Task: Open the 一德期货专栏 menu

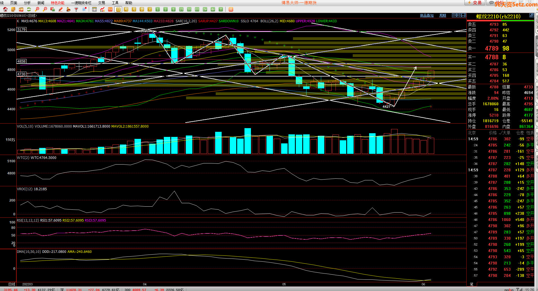Action: [x=81, y=3]
